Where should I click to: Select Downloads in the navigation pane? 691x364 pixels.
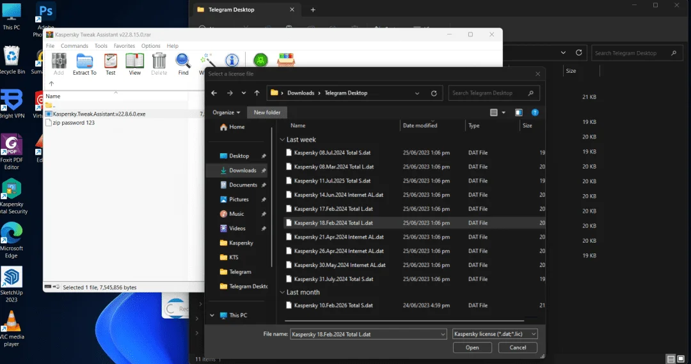pyautogui.click(x=243, y=171)
